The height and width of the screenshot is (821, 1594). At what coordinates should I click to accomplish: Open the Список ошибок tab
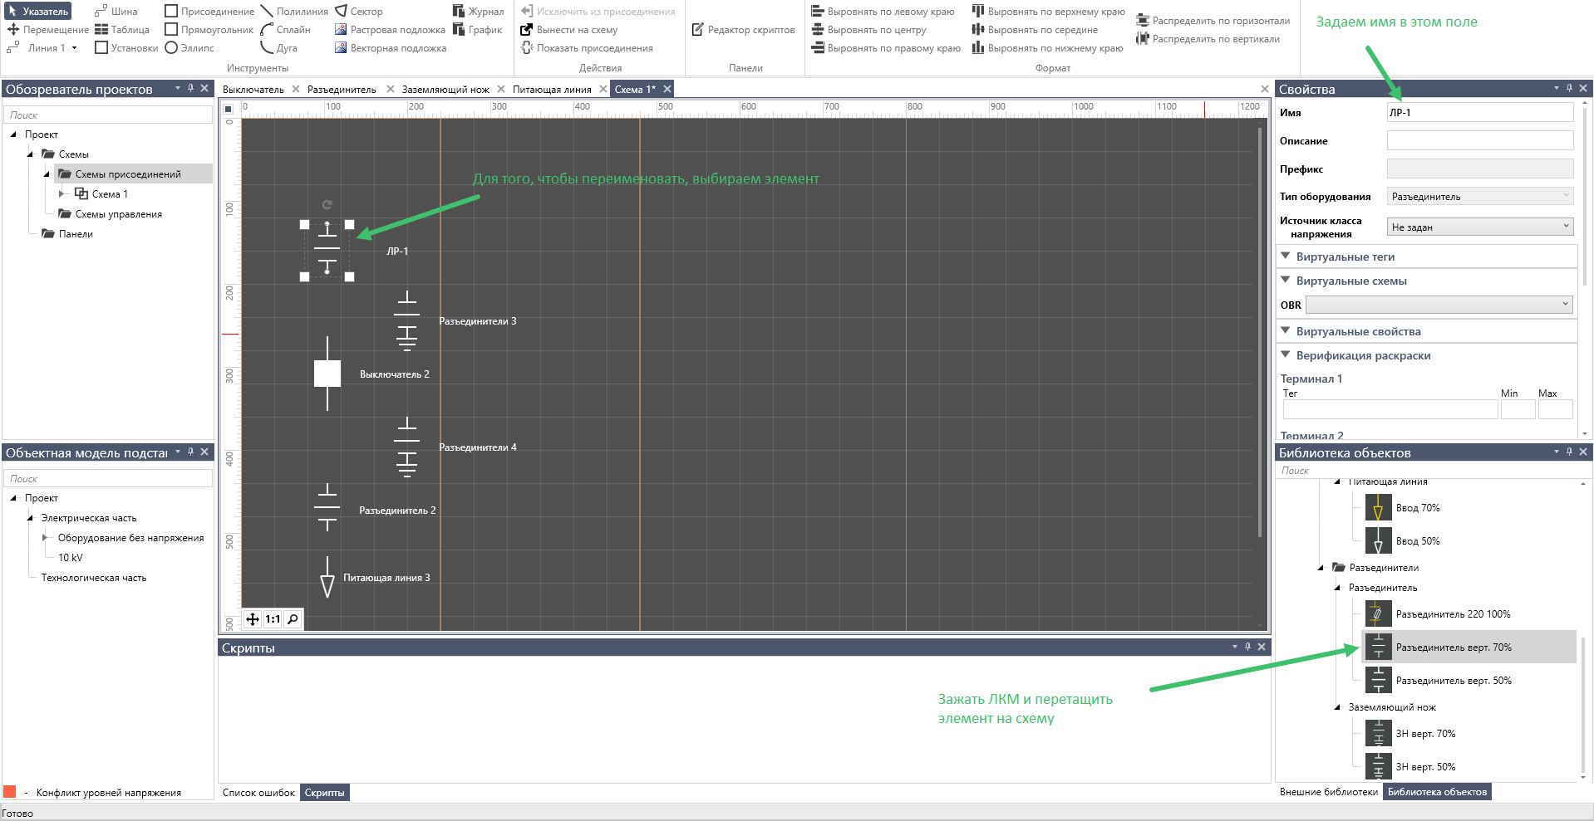(258, 793)
